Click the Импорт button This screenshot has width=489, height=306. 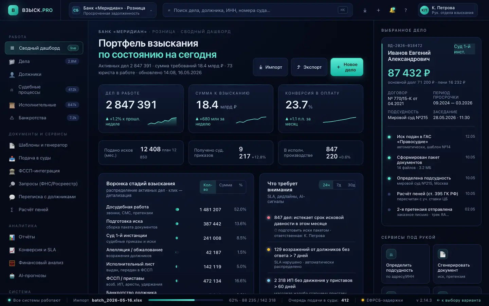(270, 67)
